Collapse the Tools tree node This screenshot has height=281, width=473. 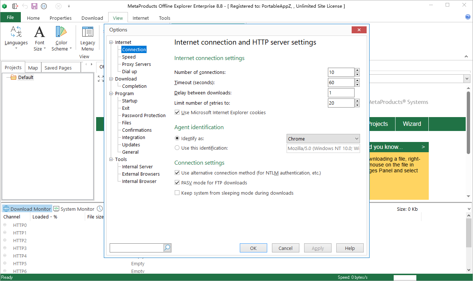[111, 160]
